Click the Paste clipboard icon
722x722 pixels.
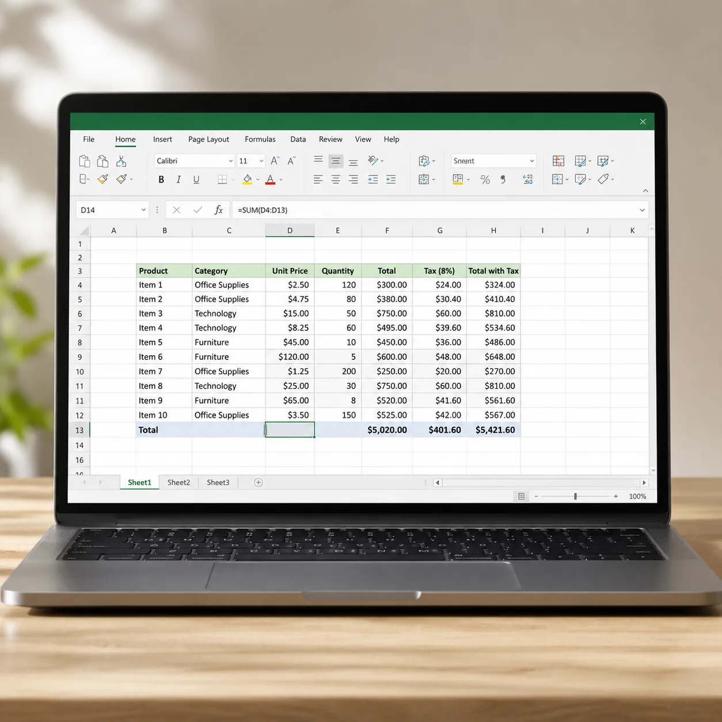click(85, 161)
